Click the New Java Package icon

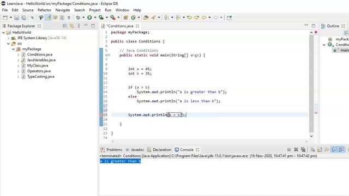point(126,17)
